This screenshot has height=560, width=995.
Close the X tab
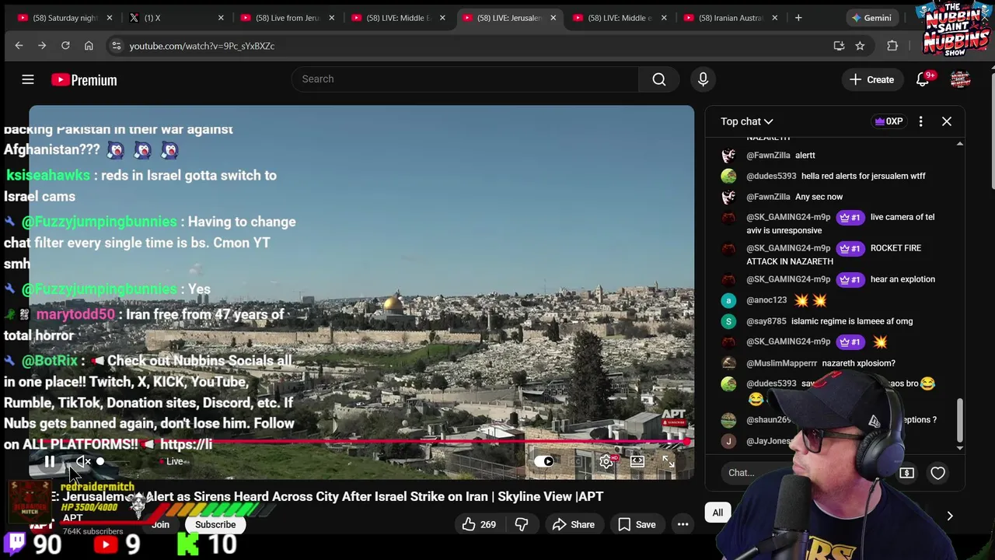(x=221, y=18)
